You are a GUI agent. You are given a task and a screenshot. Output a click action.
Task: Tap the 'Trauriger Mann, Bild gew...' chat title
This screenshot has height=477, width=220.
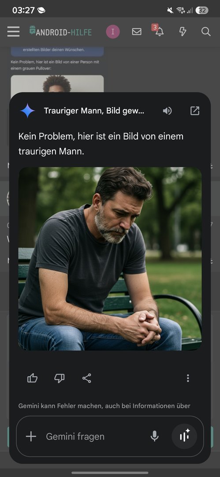(94, 111)
